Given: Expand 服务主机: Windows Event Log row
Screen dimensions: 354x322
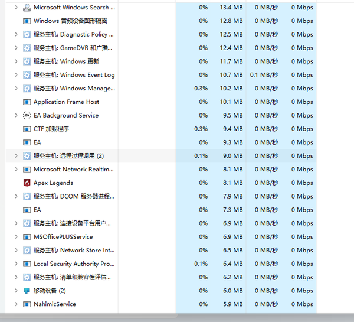Looking at the screenshot, I should [16, 75].
